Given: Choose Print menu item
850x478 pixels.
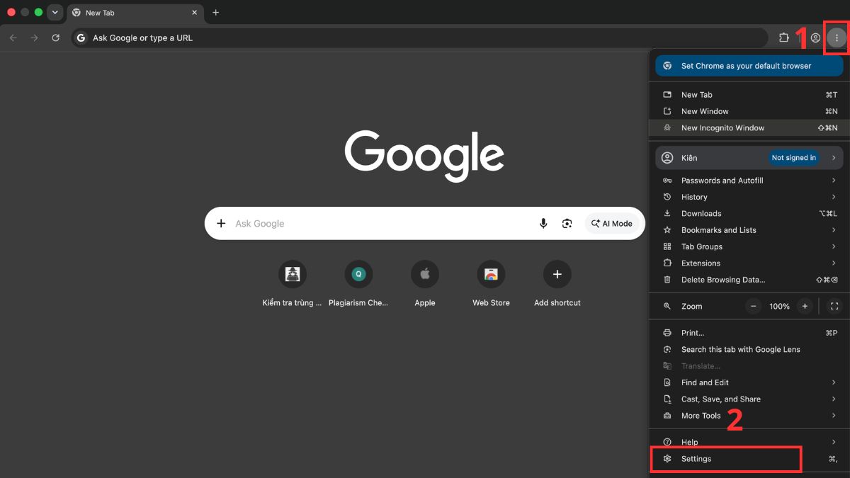Looking at the screenshot, I should tap(749, 333).
